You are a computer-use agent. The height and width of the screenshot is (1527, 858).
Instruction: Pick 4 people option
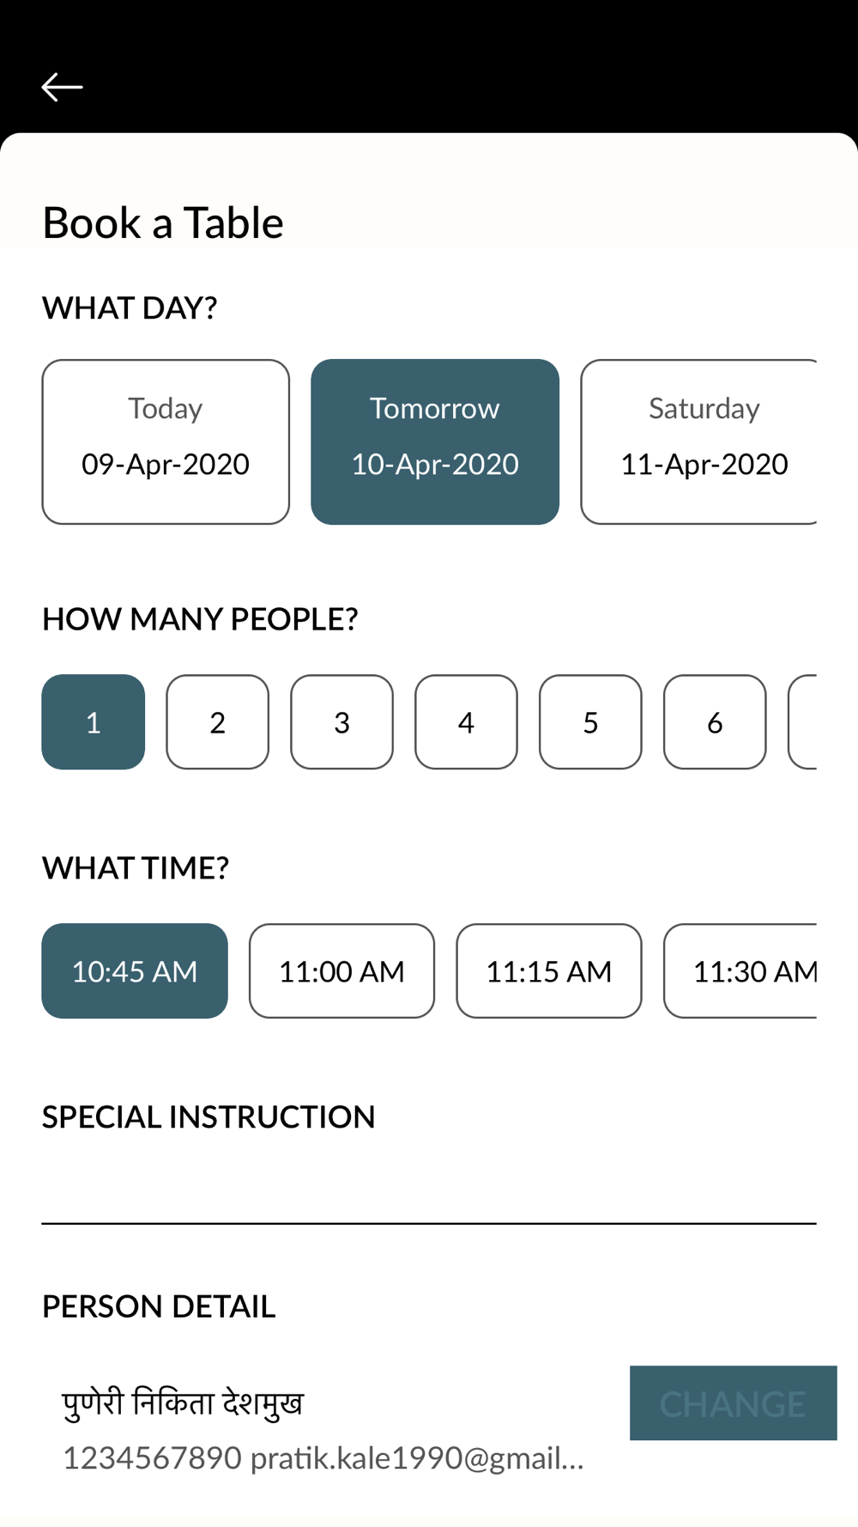click(466, 721)
